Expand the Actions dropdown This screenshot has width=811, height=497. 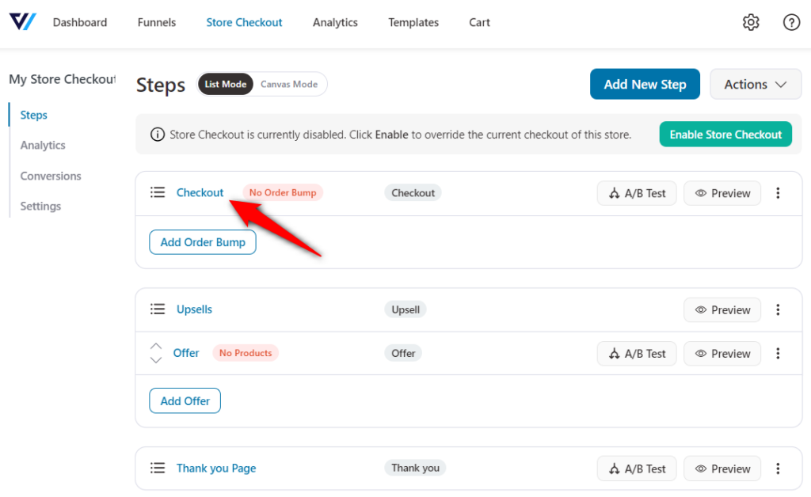pos(755,84)
